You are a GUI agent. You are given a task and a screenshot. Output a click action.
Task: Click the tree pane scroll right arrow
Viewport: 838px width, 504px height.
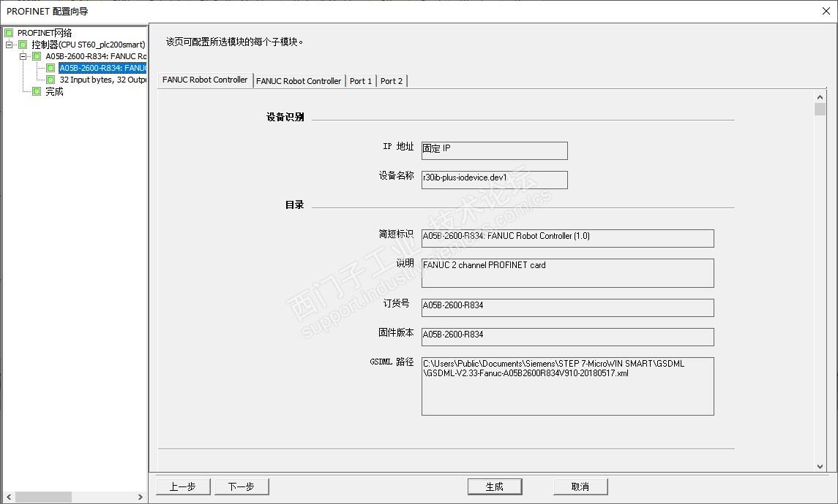141,497
